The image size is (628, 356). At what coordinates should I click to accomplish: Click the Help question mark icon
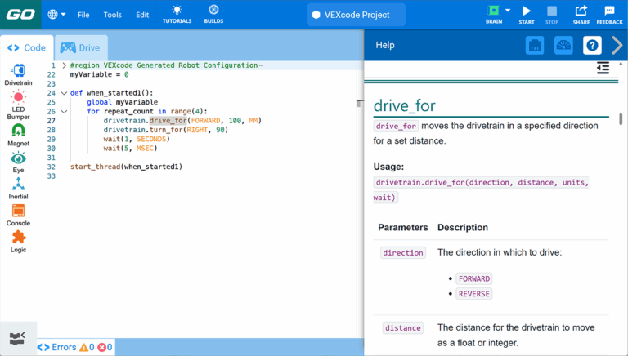592,45
